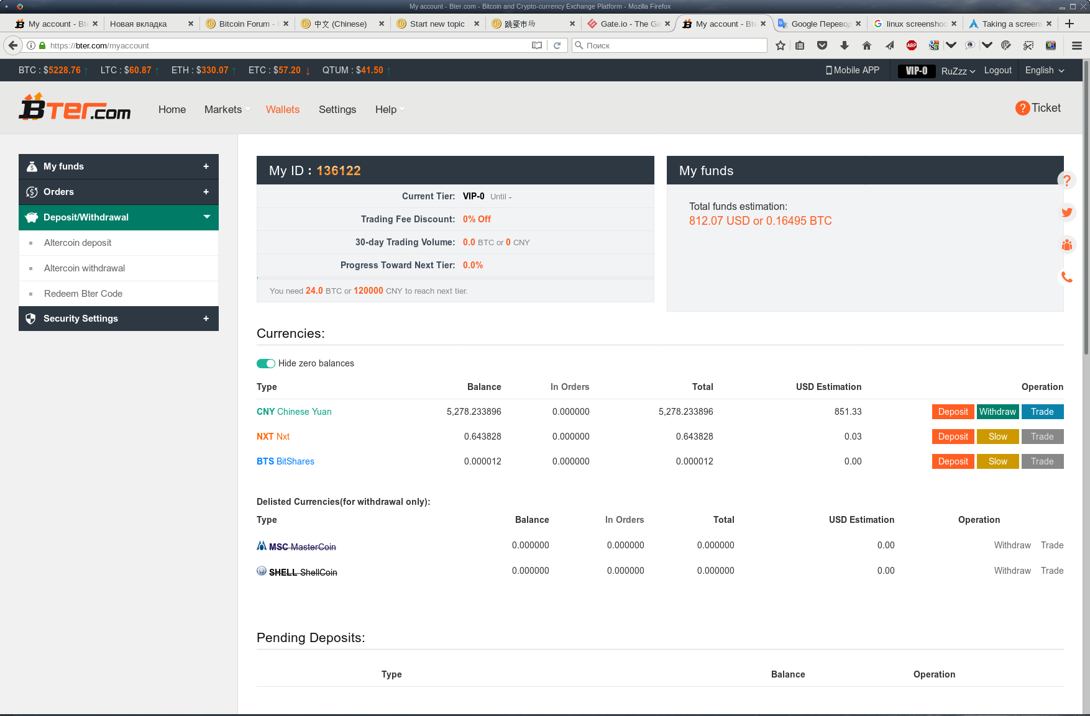Image resolution: width=1090 pixels, height=716 pixels.
Task: Close the linux screenshot tab
Action: point(954,24)
